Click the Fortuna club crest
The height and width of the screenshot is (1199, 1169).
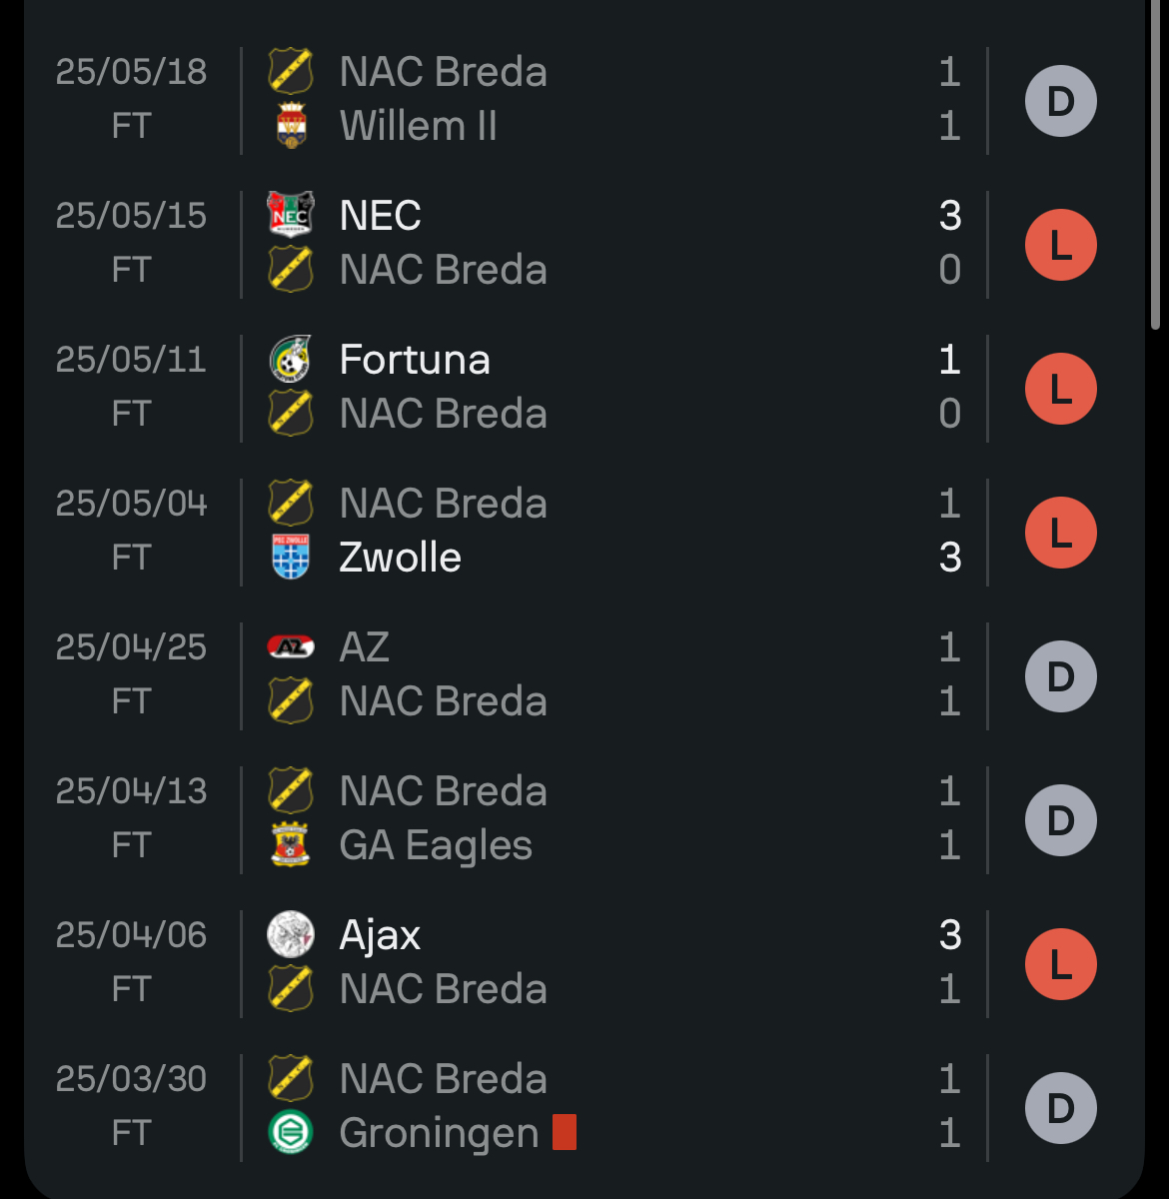(291, 359)
